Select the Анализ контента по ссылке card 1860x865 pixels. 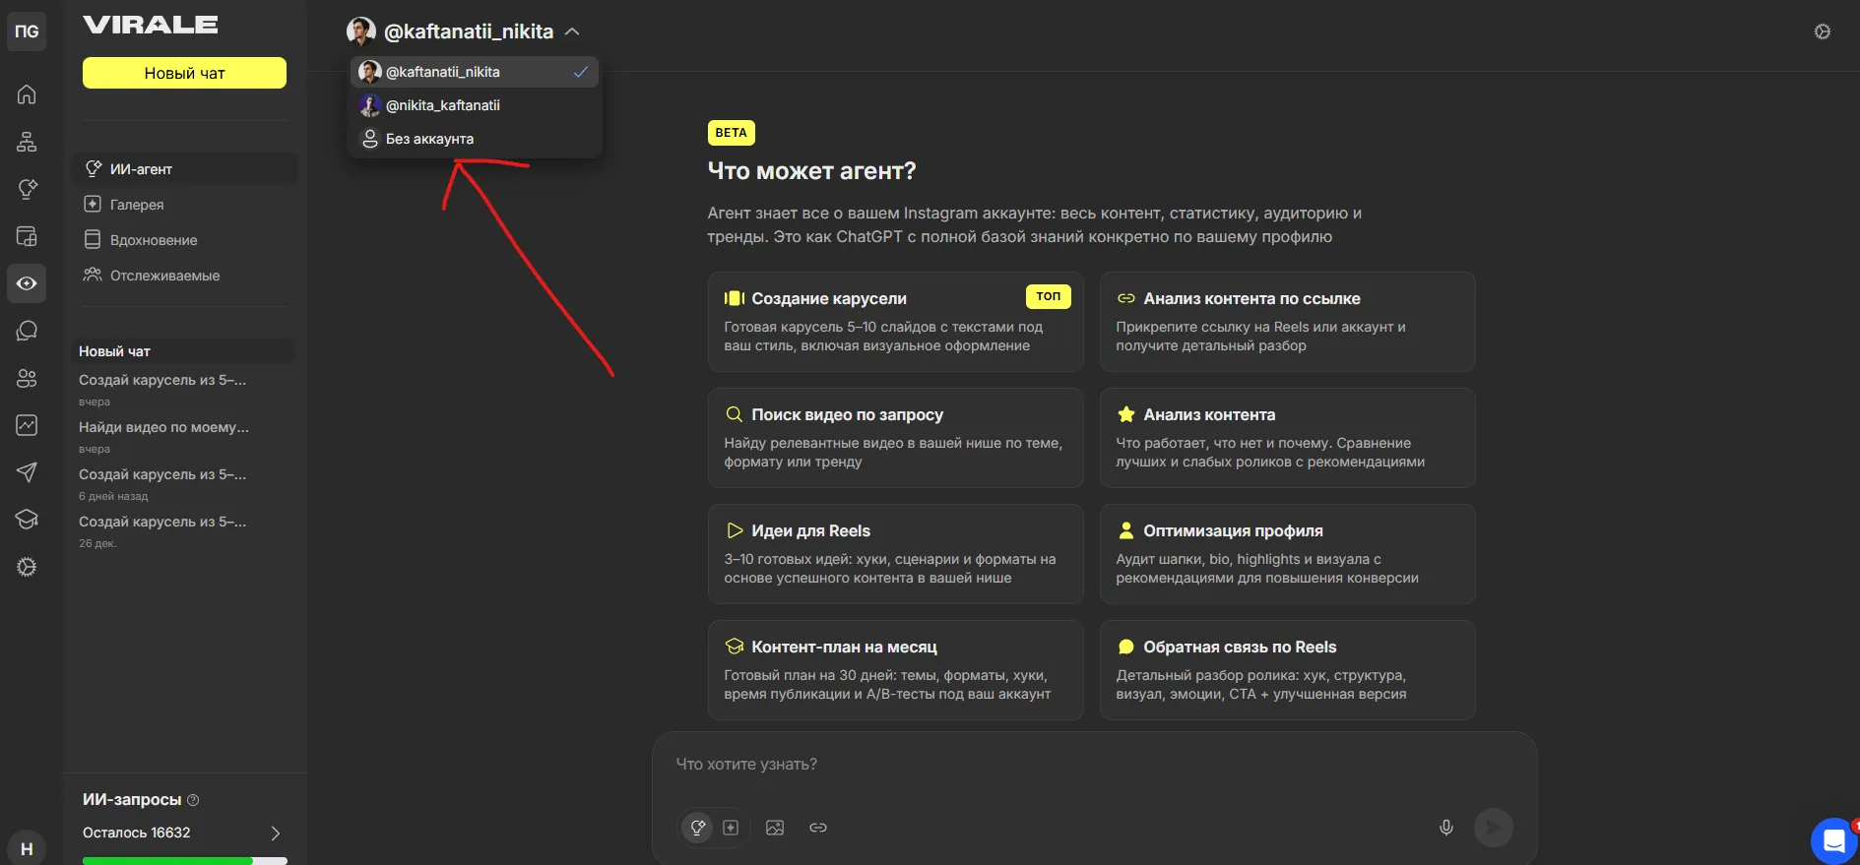pos(1287,322)
